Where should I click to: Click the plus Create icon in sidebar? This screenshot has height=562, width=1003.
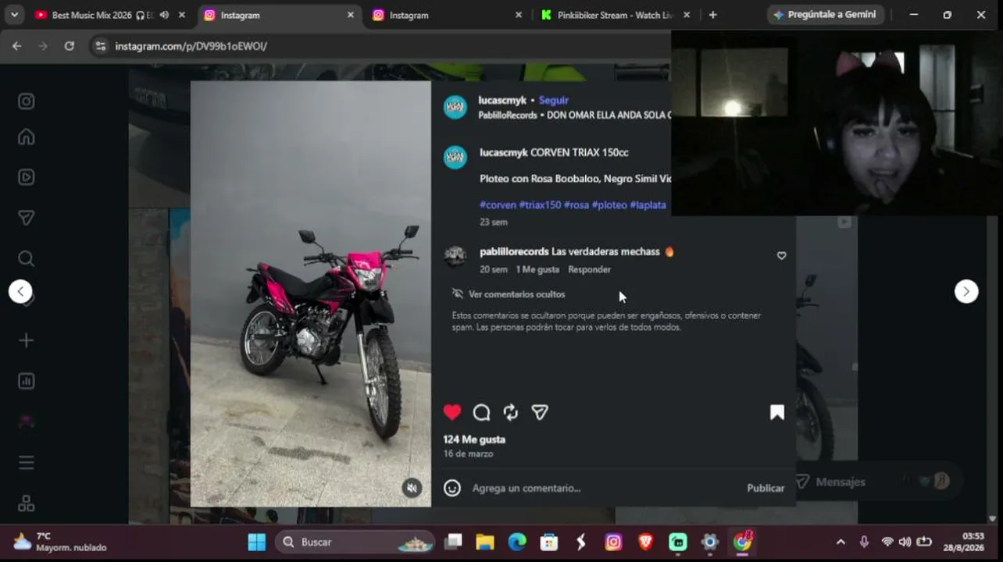point(27,340)
